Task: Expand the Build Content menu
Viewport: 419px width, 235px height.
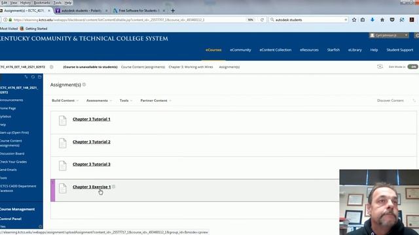Action: pos(65,101)
